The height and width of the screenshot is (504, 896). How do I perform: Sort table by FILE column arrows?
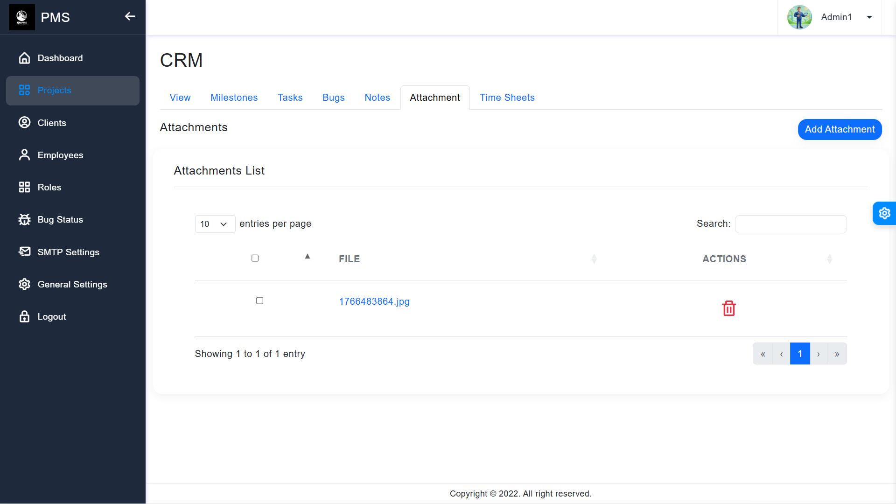click(x=594, y=259)
